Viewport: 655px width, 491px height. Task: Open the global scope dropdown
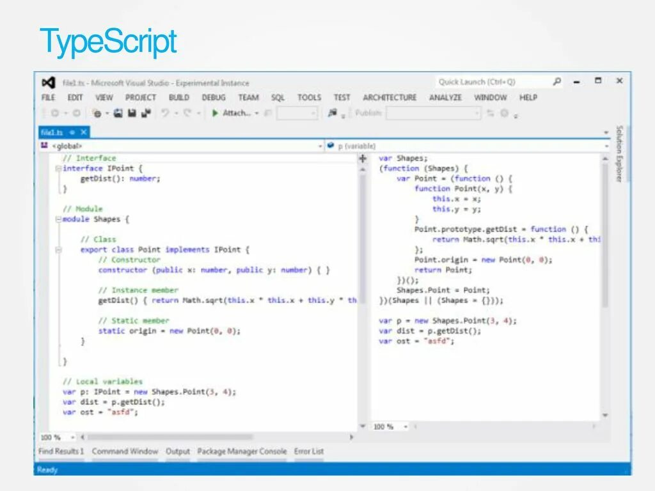pyautogui.click(x=320, y=146)
